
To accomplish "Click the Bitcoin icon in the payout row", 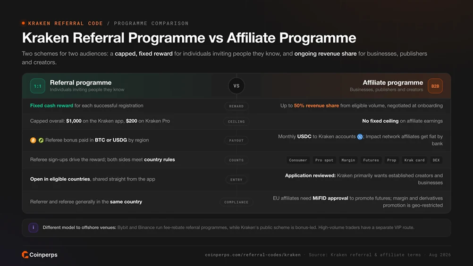I will pos(33,140).
